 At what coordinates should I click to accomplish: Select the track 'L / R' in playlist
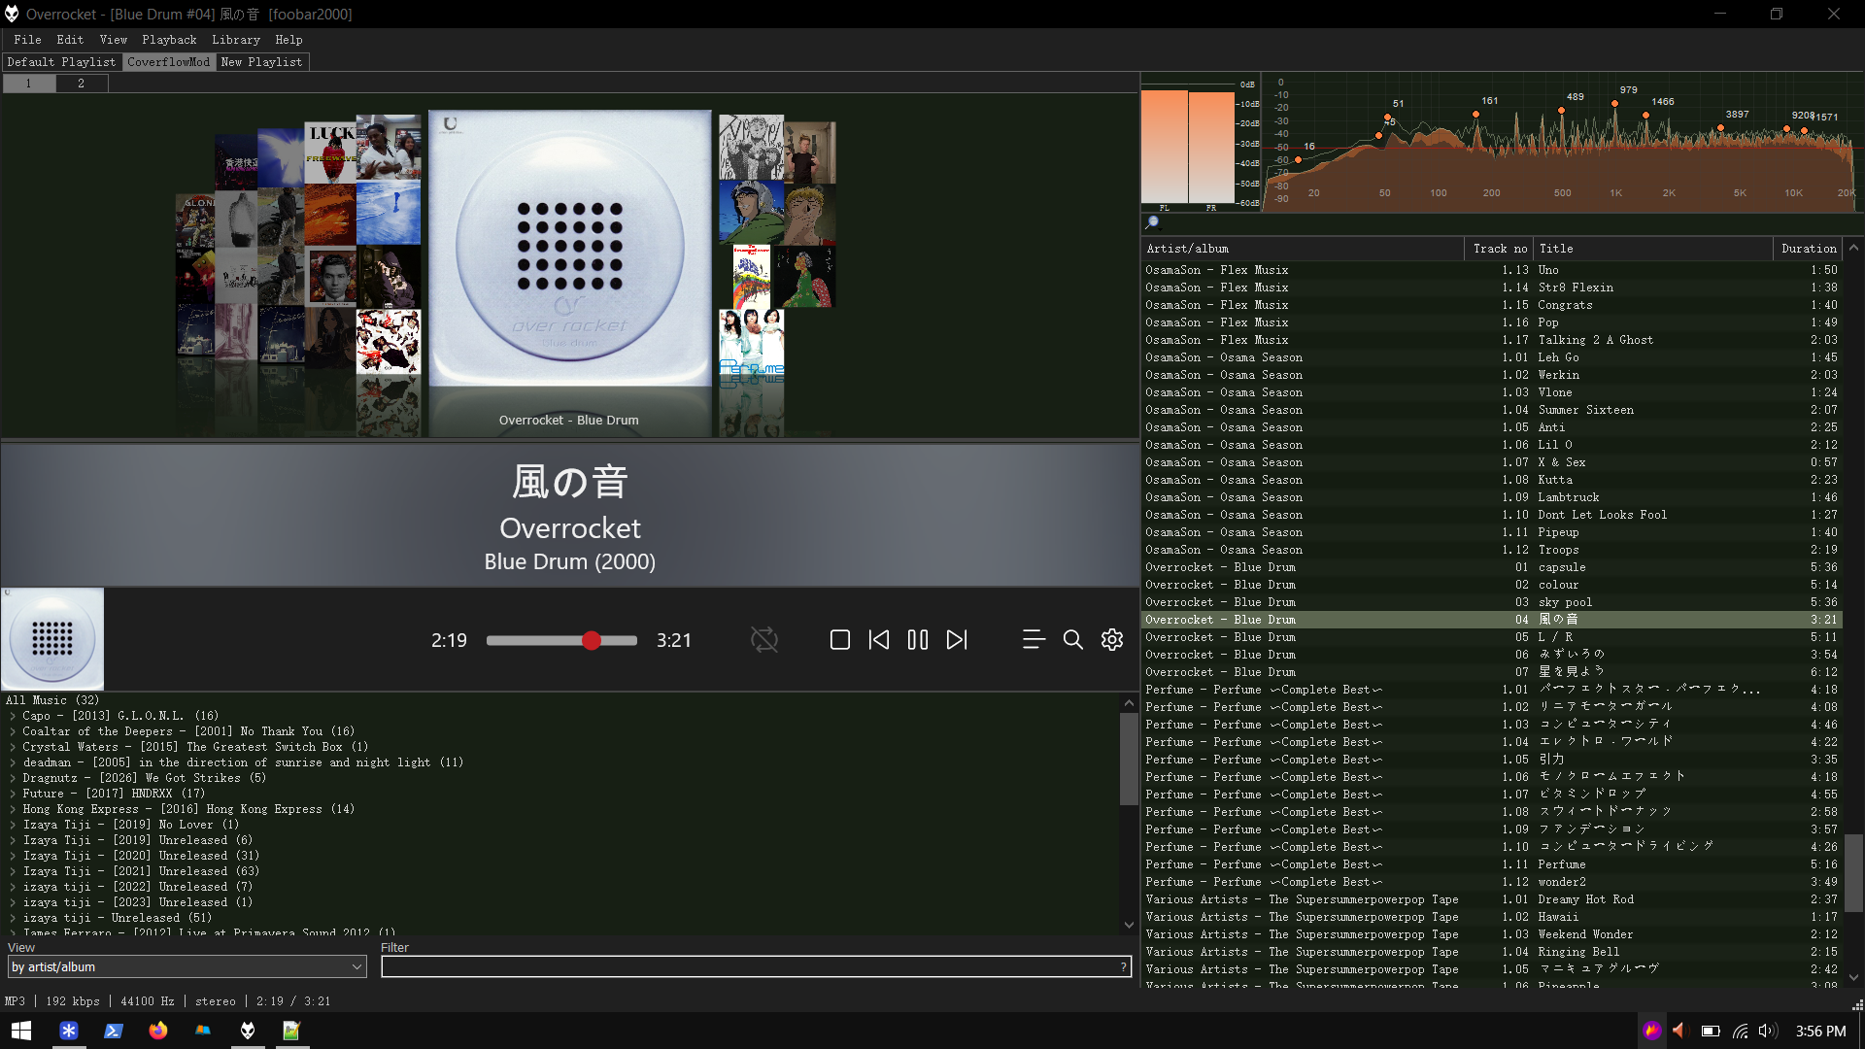[x=1492, y=637]
